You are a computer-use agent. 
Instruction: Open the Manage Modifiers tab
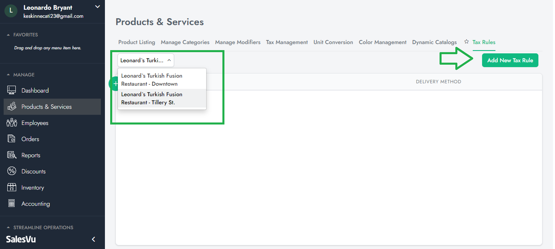tap(237, 42)
